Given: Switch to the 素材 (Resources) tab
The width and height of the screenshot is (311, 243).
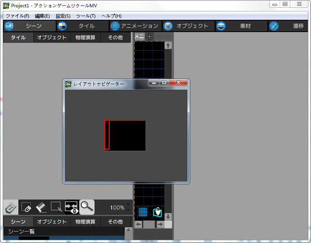Looking at the screenshot, I should click(x=242, y=26).
